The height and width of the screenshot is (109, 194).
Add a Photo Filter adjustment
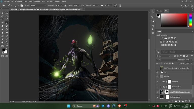170,42
